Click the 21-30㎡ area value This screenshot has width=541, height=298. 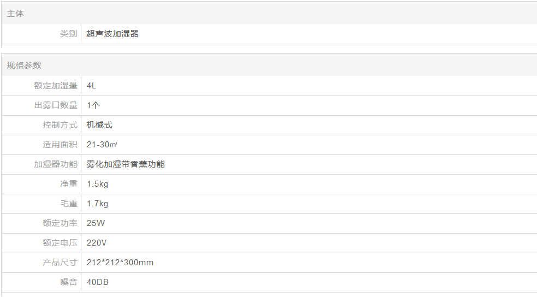point(102,144)
